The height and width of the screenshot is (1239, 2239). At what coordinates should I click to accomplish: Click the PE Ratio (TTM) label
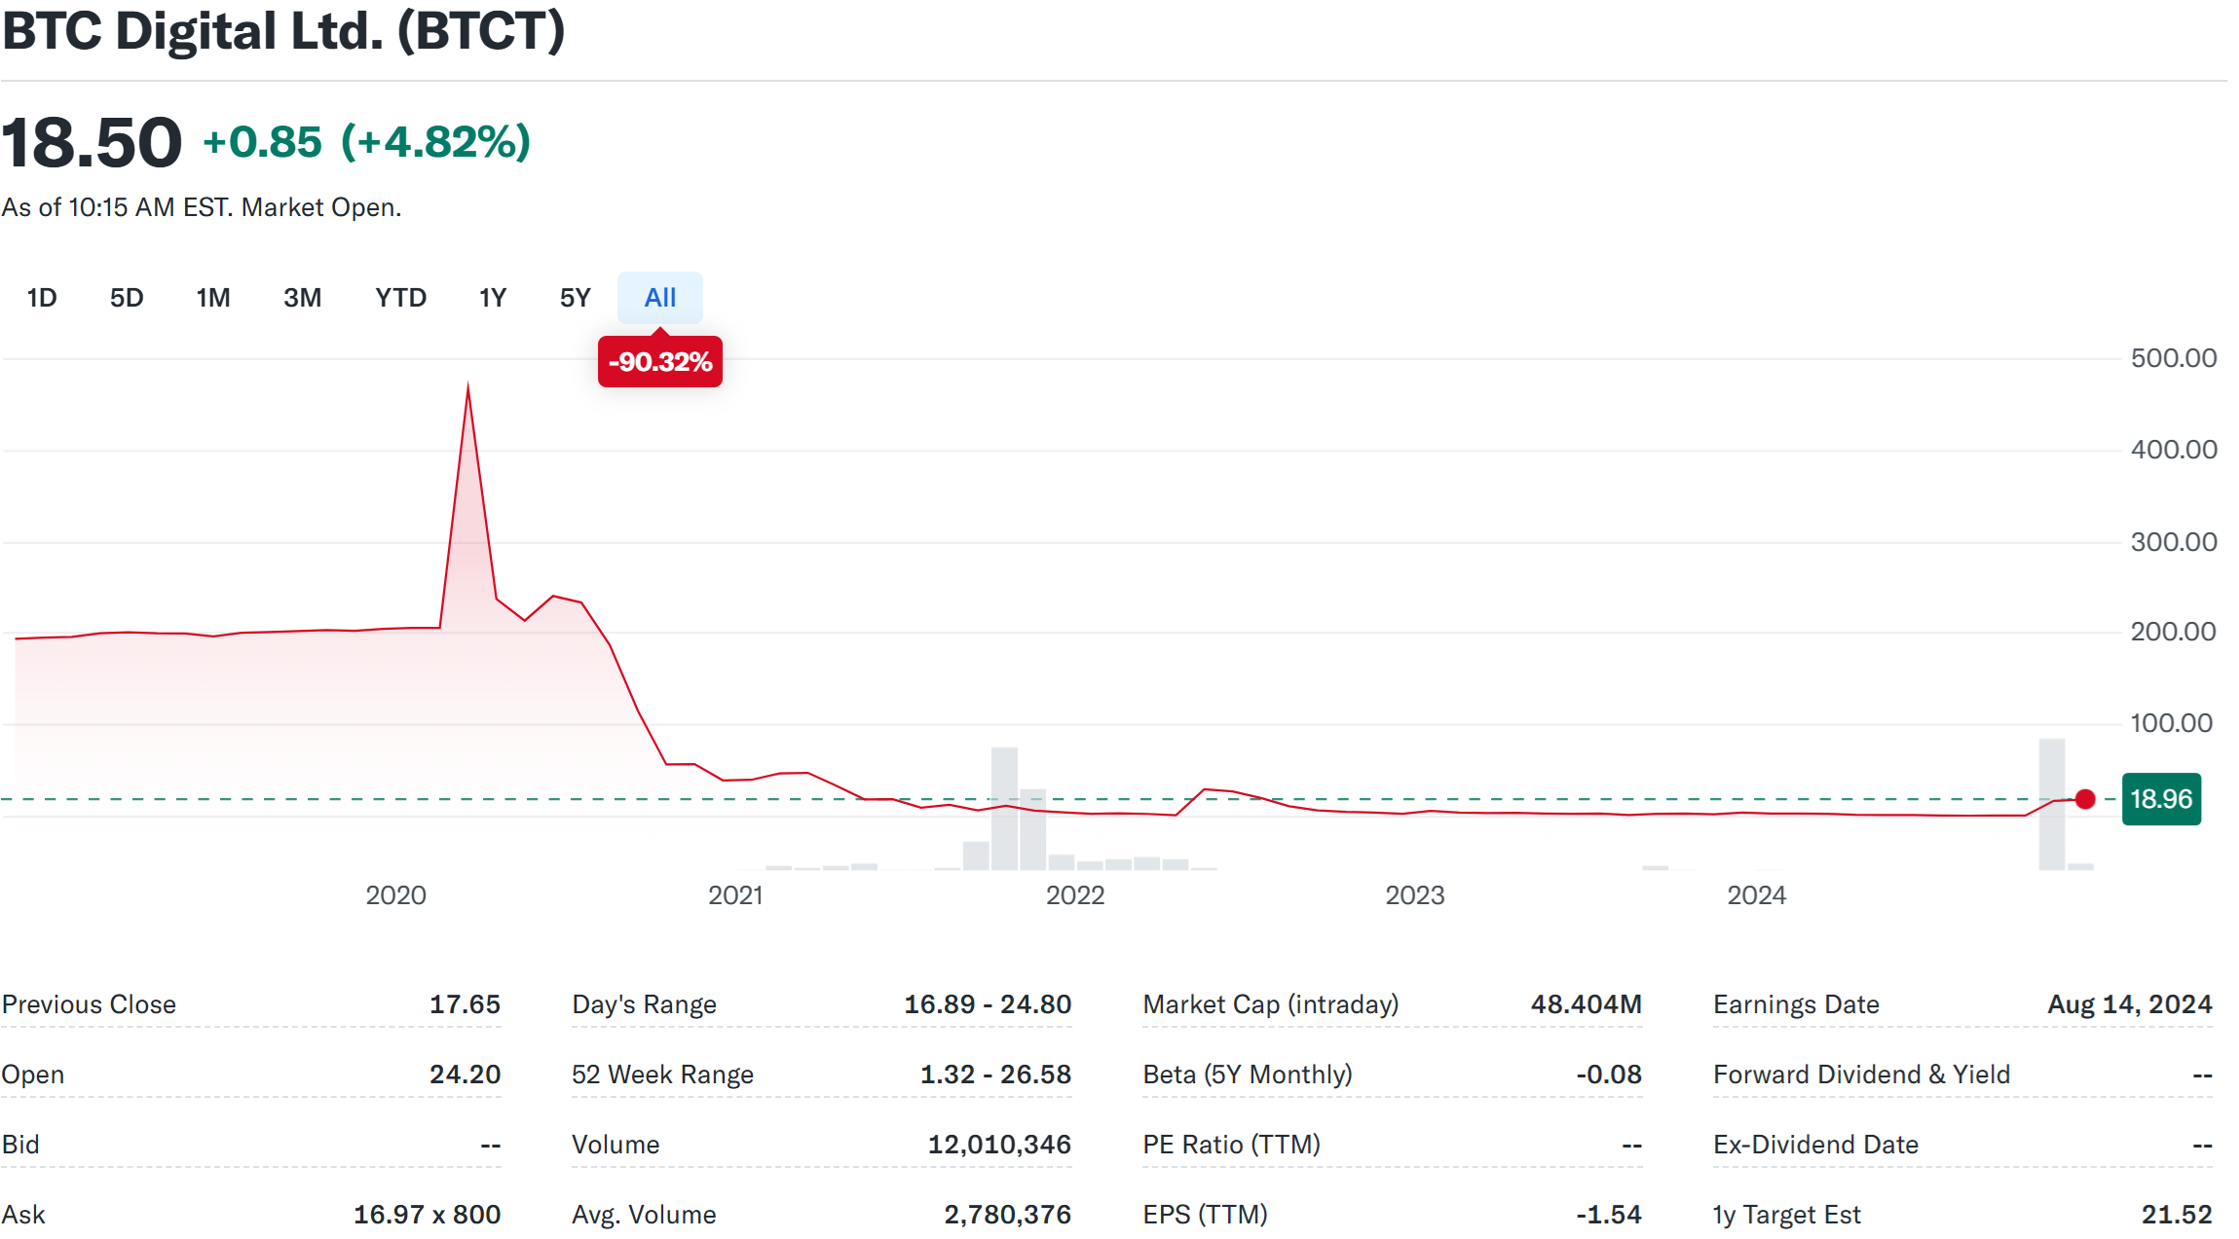[1232, 1145]
